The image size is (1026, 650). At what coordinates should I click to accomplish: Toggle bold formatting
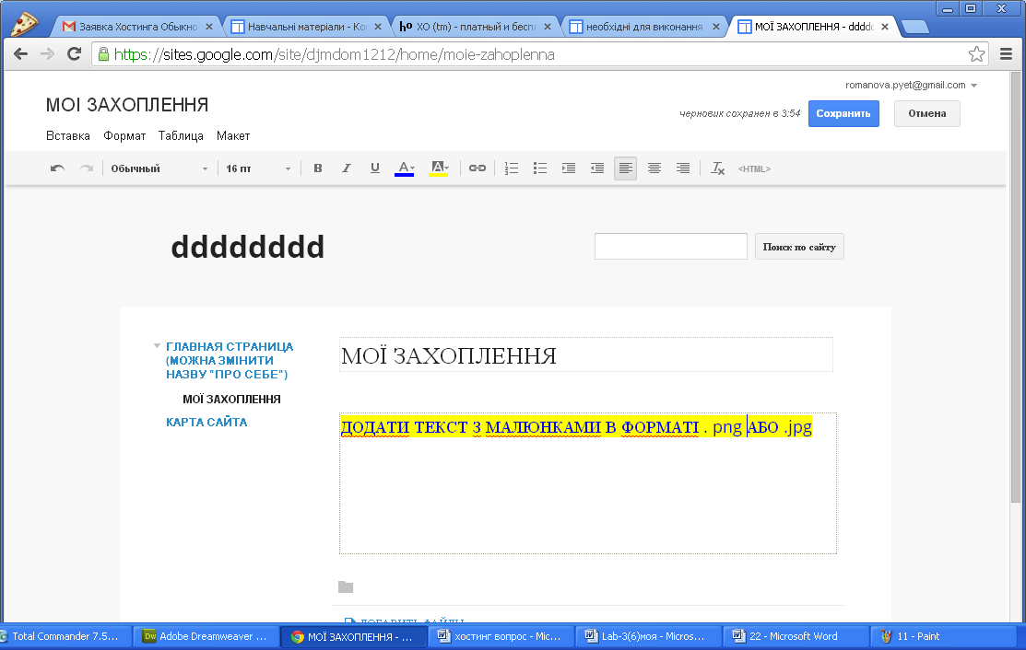318,168
